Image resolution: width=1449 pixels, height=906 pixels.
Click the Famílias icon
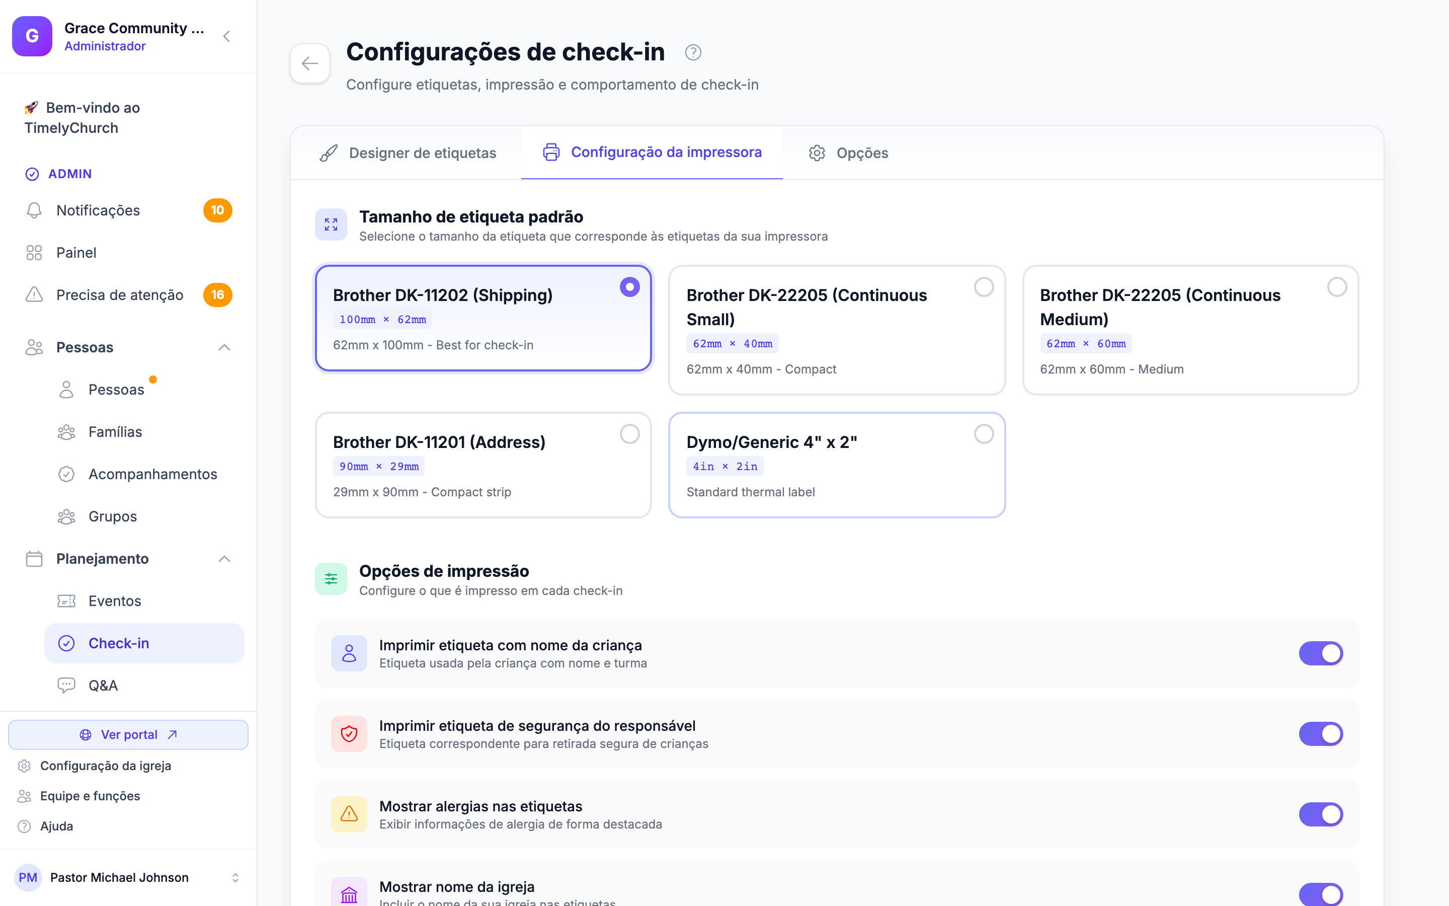click(x=66, y=432)
